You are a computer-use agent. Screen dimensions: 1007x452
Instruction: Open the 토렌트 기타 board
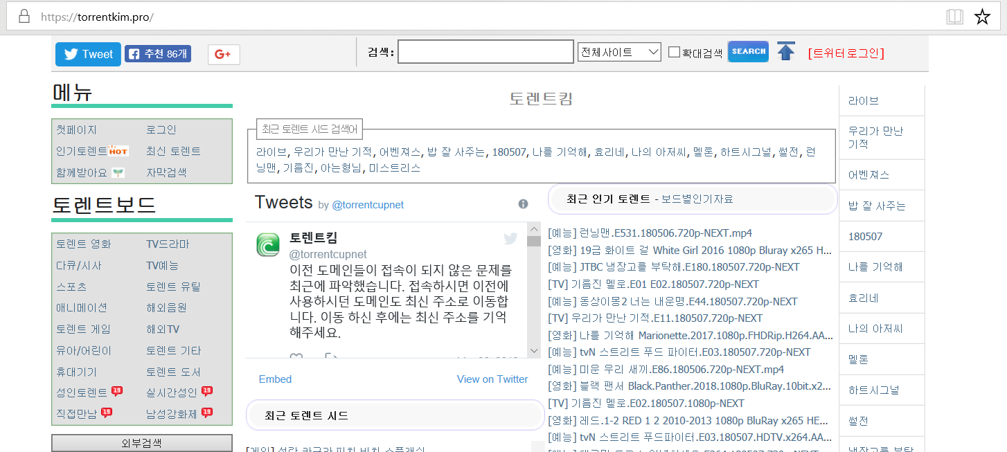tap(173, 350)
